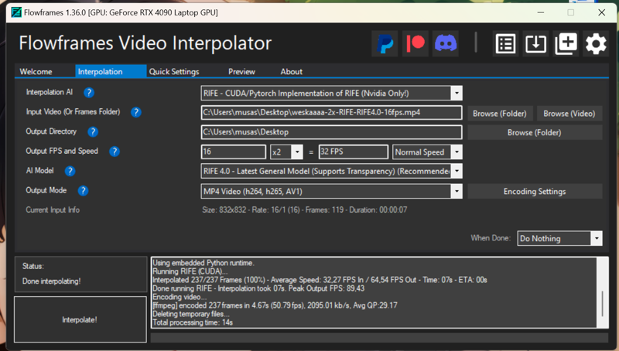Open the model downloader icon
This screenshot has height=351, width=619.
535,43
